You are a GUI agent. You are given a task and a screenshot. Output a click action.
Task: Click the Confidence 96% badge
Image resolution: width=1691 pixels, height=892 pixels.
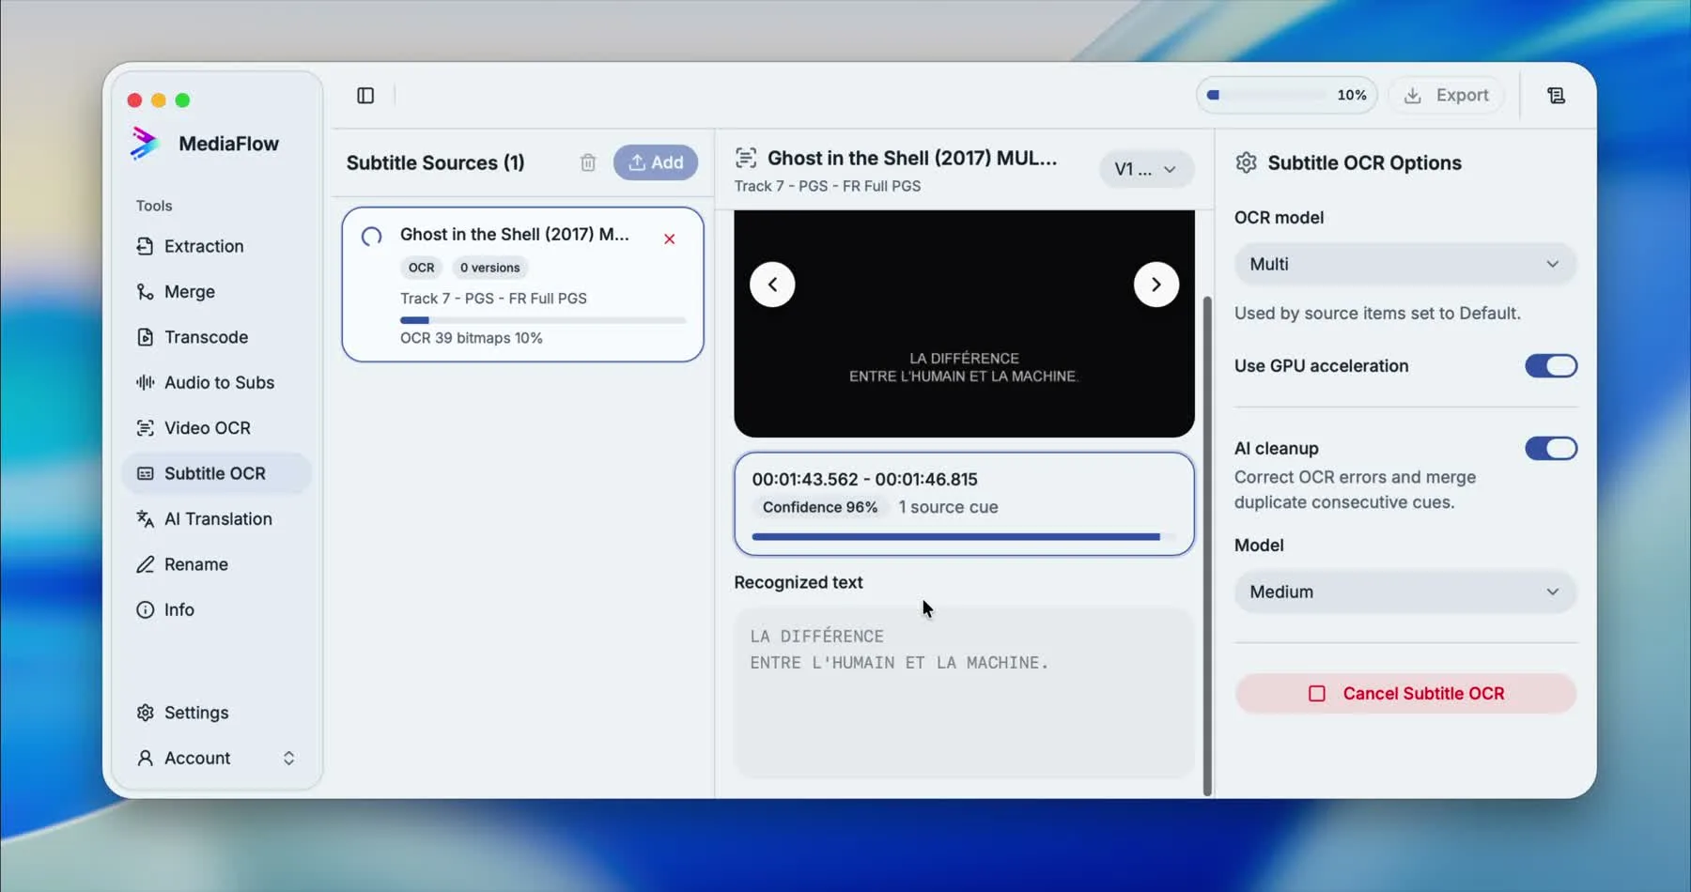click(820, 507)
